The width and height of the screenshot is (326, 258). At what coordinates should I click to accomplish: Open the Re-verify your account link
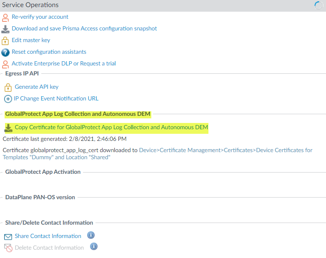pyautogui.click(x=40, y=17)
